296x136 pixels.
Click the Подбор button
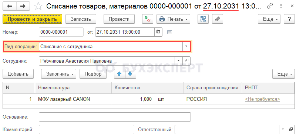coord(93,74)
